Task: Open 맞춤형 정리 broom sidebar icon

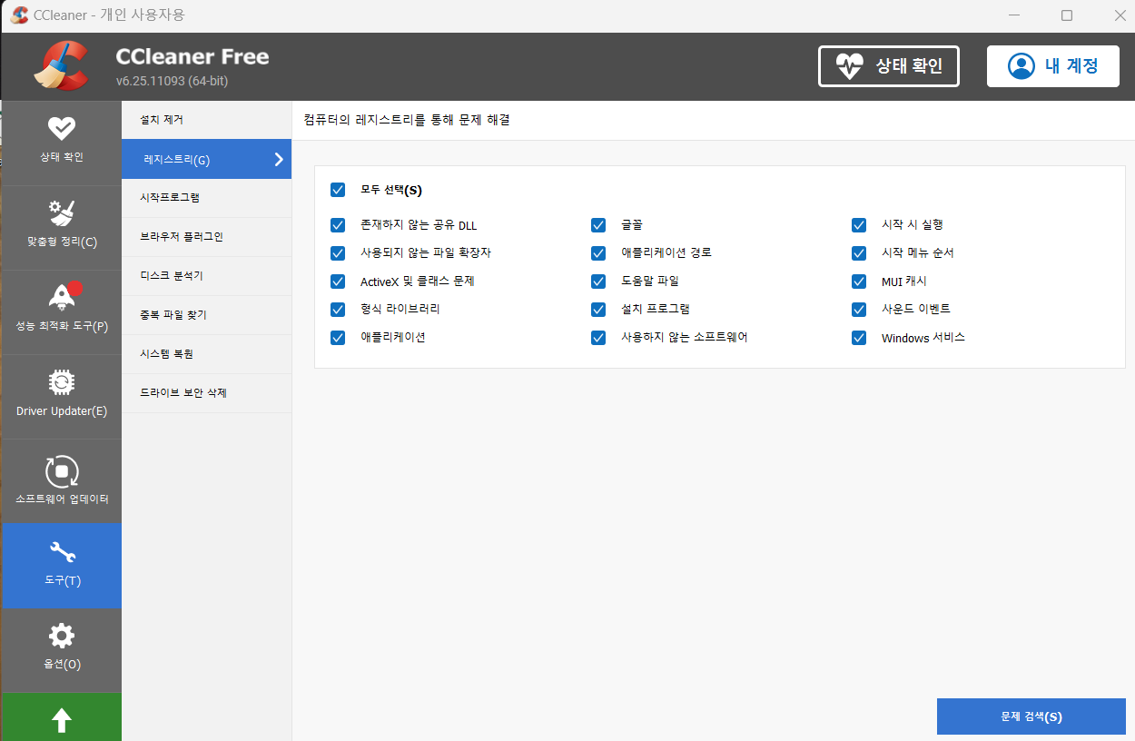Action: coord(62,213)
